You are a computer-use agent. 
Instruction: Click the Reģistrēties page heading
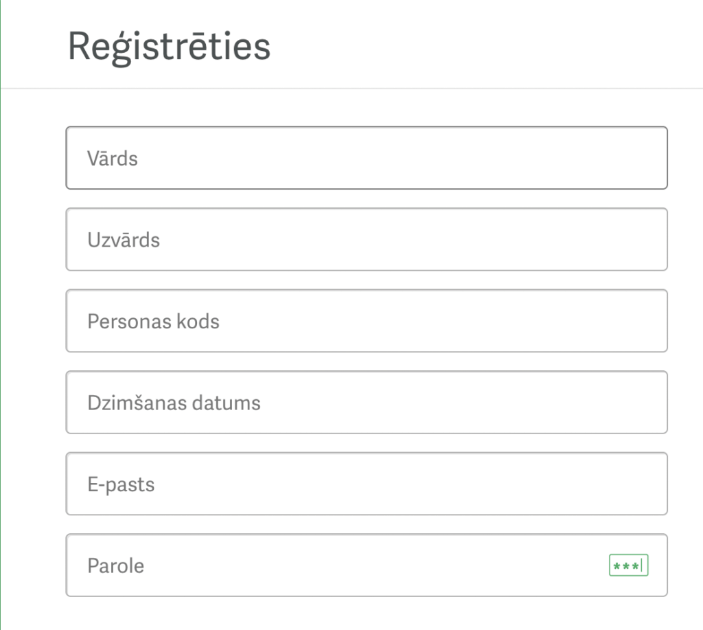tap(169, 47)
